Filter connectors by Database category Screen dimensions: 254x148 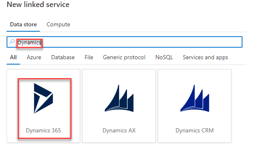[x=63, y=58]
